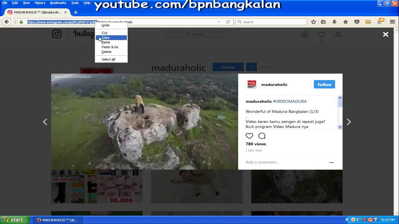Open the File menu

5,3
